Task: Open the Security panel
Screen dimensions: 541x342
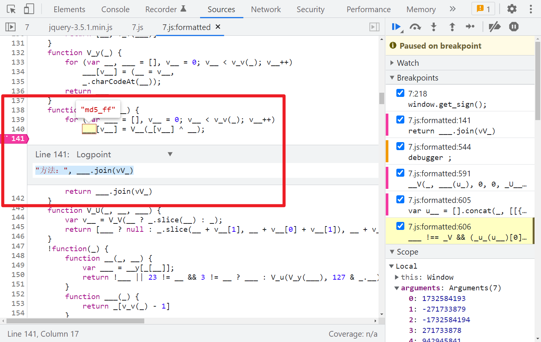Action: [311, 9]
